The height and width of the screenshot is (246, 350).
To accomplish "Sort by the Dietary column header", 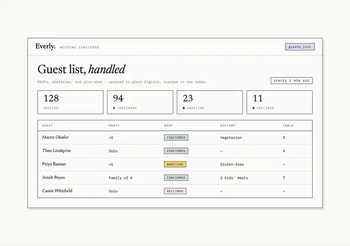I will (x=227, y=125).
